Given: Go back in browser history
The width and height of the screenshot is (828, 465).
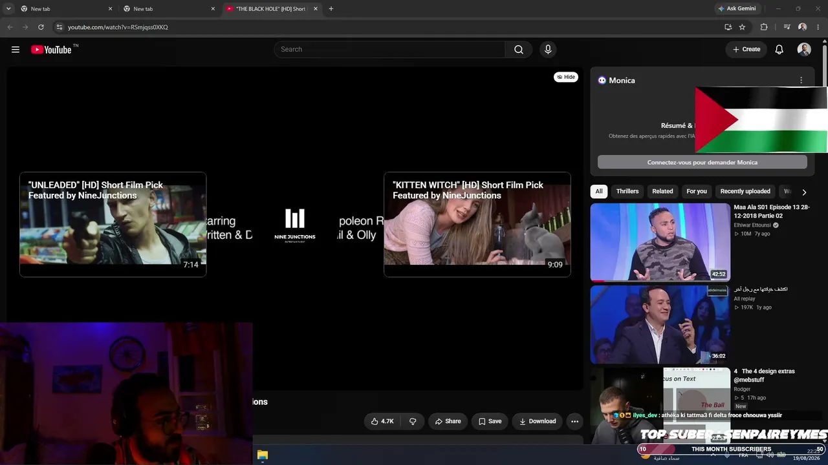Looking at the screenshot, I should 10,27.
